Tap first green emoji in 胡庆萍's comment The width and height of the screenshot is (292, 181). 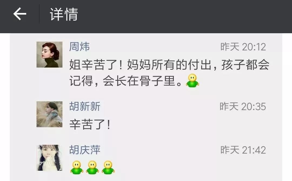point(77,167)
